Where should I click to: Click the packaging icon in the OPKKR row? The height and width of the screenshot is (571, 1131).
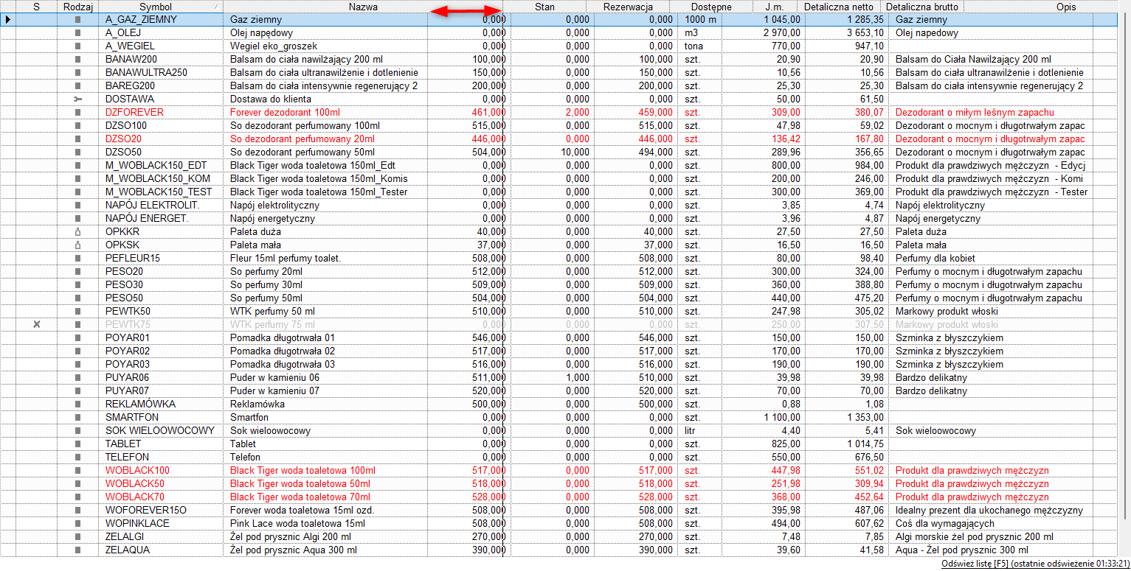coord(77,231)
